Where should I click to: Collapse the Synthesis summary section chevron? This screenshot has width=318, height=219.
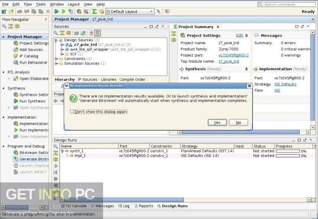pos(246,69)
